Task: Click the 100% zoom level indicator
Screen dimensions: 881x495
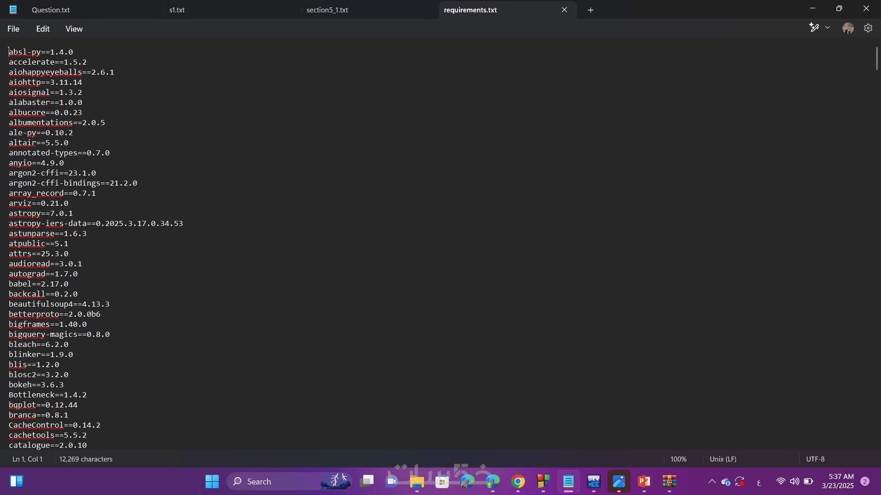Action: tap(678, 459)
